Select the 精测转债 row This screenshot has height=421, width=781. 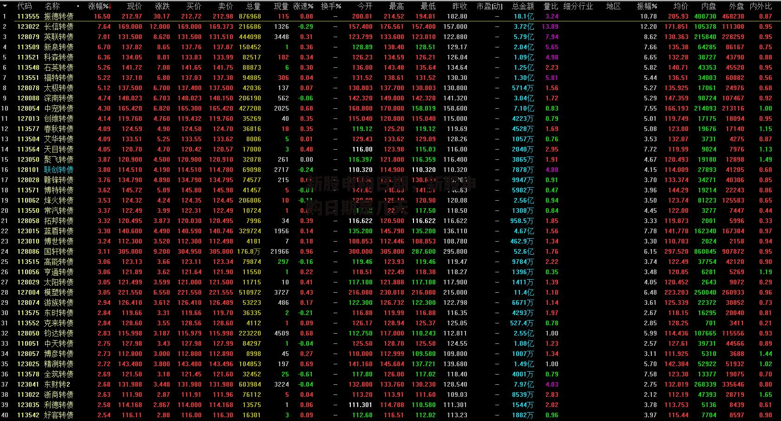(x=390, y=364)
